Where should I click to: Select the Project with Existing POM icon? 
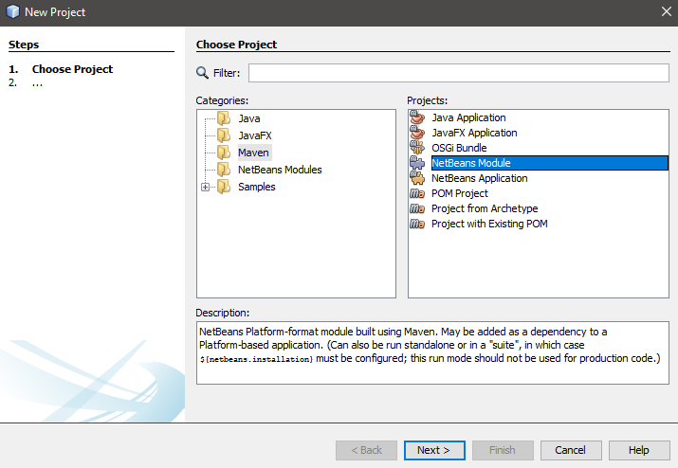tap(416, 224)
